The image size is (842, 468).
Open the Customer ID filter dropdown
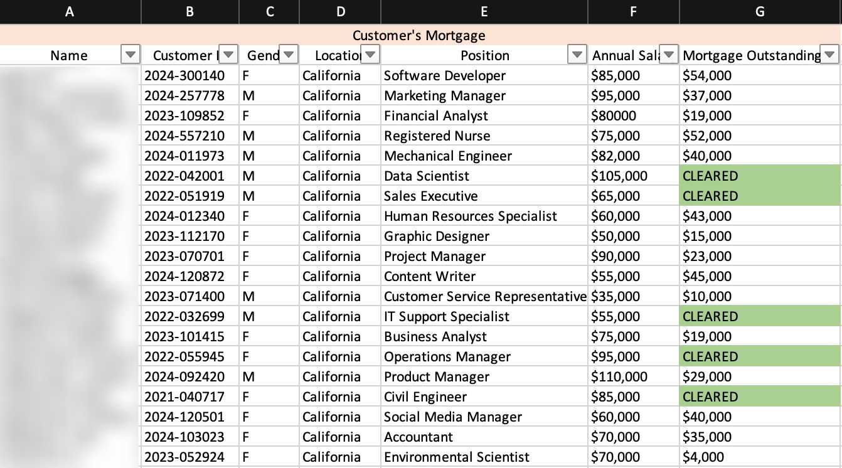tap(228, 55)
